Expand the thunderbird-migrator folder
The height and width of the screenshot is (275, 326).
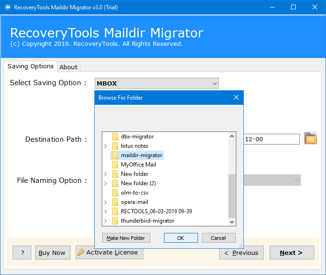click(x=106, y=221)
